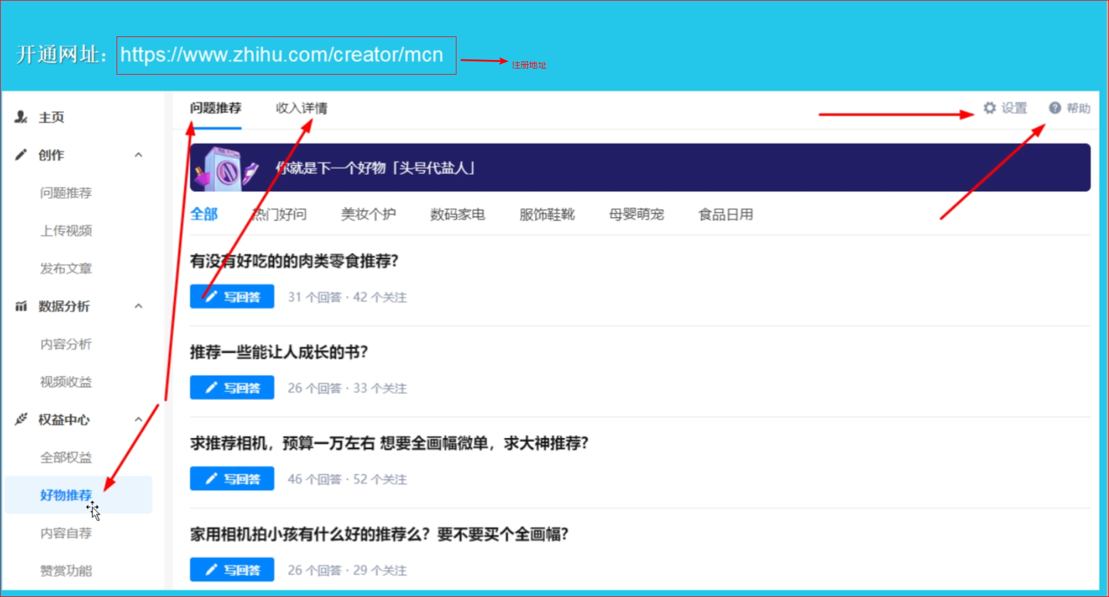
Task: Collapse the 数据分析 section chevron
Action: (x=138, y=306)
